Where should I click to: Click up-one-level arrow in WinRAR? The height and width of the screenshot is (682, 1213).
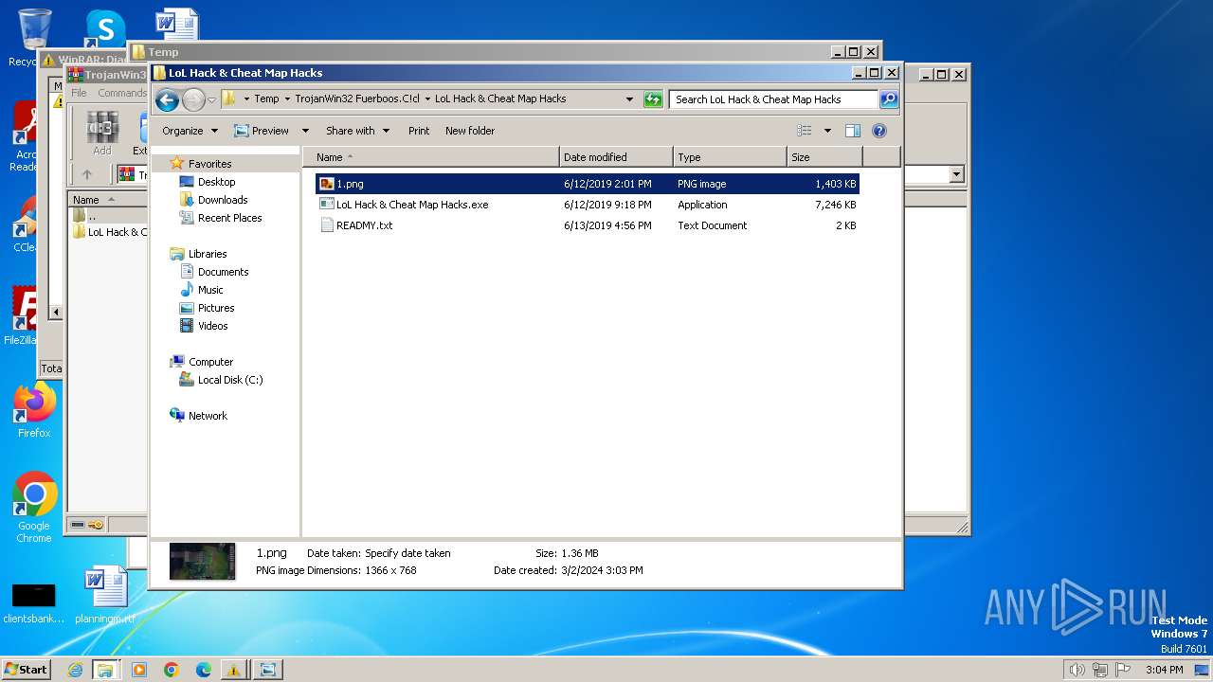point(87,174)
